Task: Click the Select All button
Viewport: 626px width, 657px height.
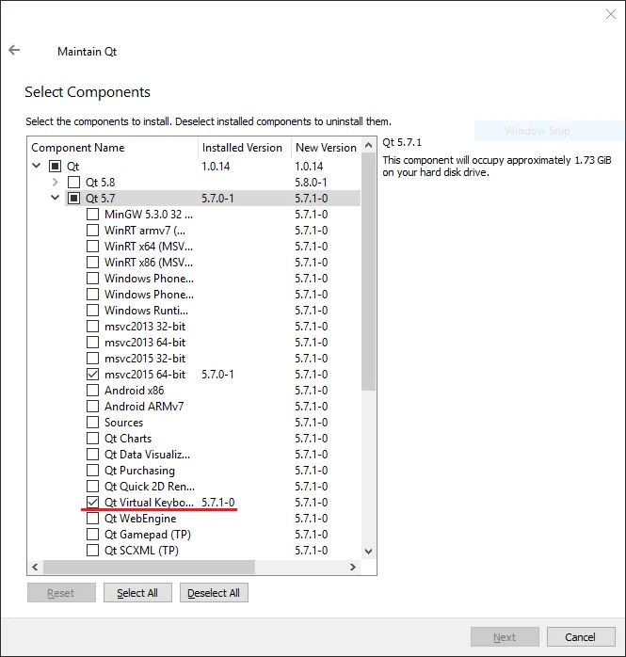Action: click(x=137, y=593)
